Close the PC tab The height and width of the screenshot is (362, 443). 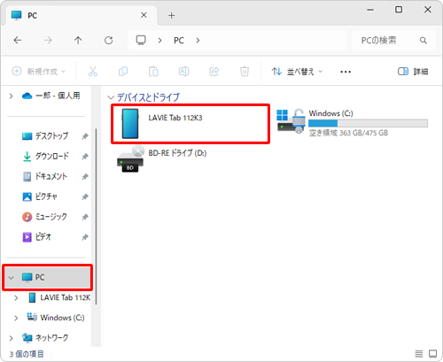tap(144, 15)
